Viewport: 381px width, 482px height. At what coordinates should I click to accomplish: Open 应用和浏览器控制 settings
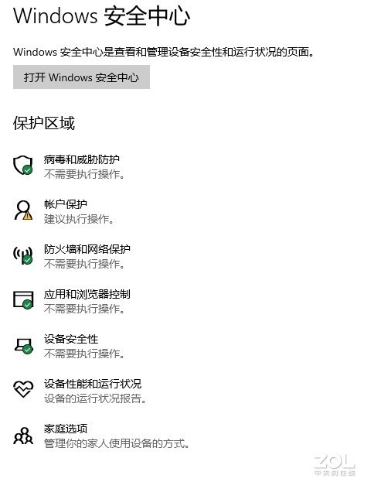pyautogui.click(x=87, y=294)
